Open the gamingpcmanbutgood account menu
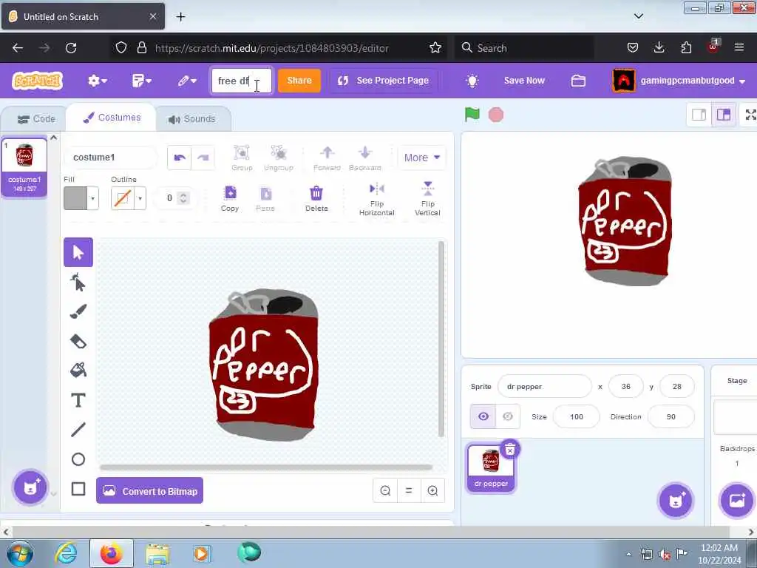The width and height of the screenshot is (757, 568). [x=679, y=81]
